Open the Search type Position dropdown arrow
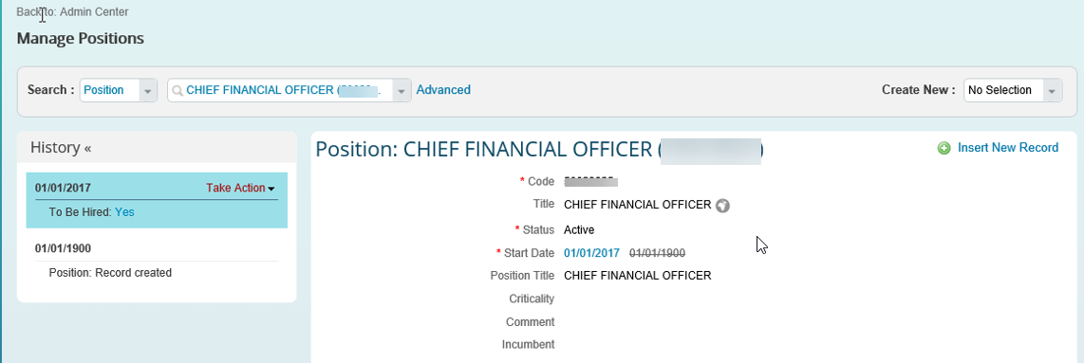 [x=148, y=90]
